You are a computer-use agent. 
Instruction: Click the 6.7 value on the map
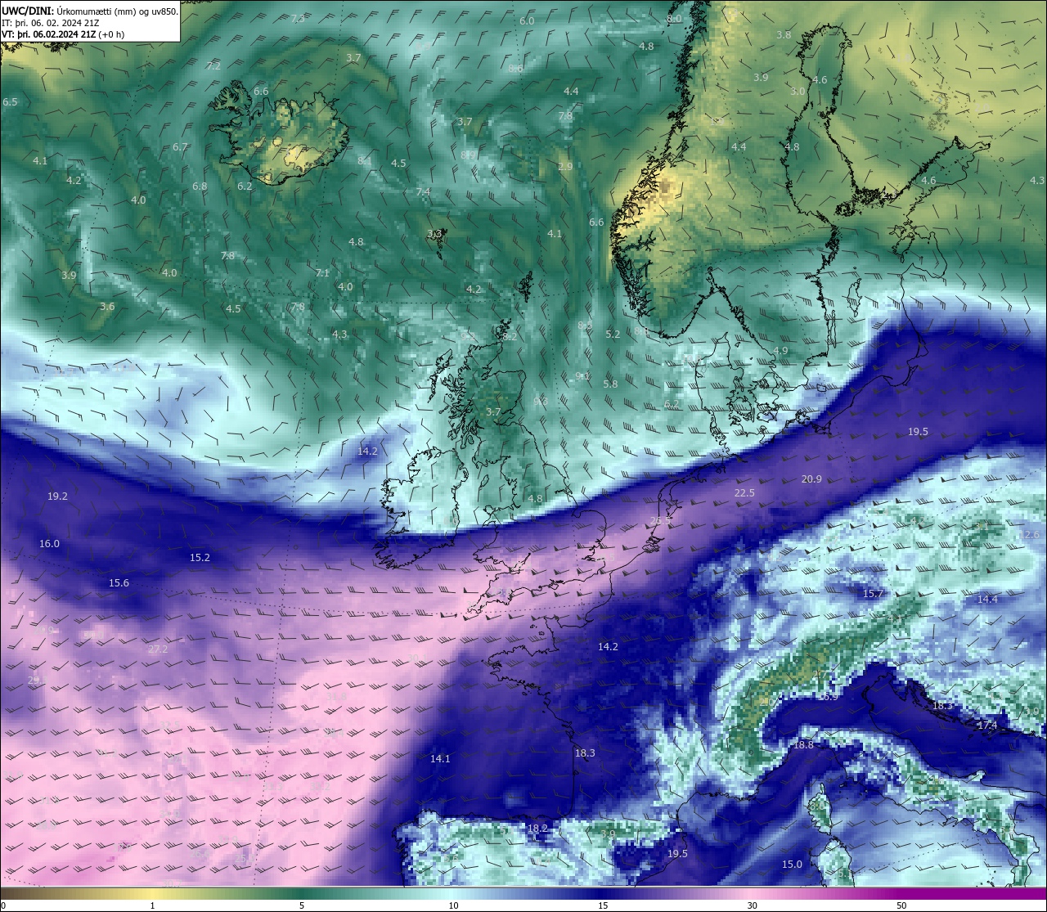point(181,146)
